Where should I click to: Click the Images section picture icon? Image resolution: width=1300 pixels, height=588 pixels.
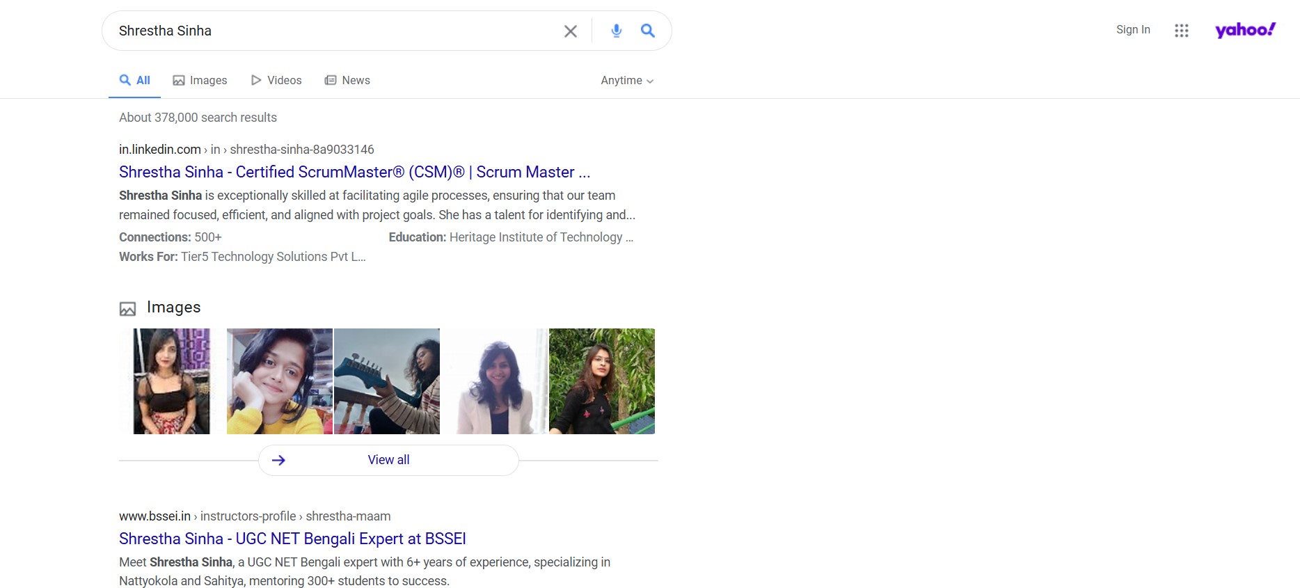pyautogui.click(x=127, y=308)
